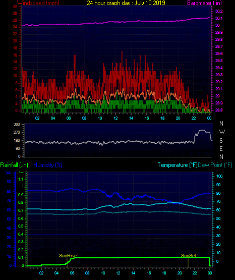235x280 pixels.
Task: Click the 06 hour tick on wind chart
Action: point(69,118)
